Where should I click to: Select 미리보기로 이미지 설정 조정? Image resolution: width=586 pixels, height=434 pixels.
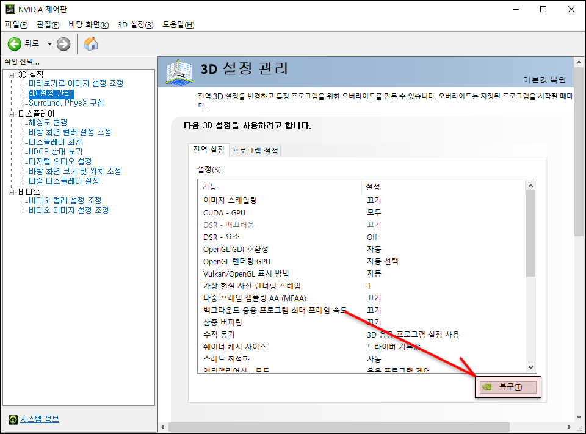76,83
